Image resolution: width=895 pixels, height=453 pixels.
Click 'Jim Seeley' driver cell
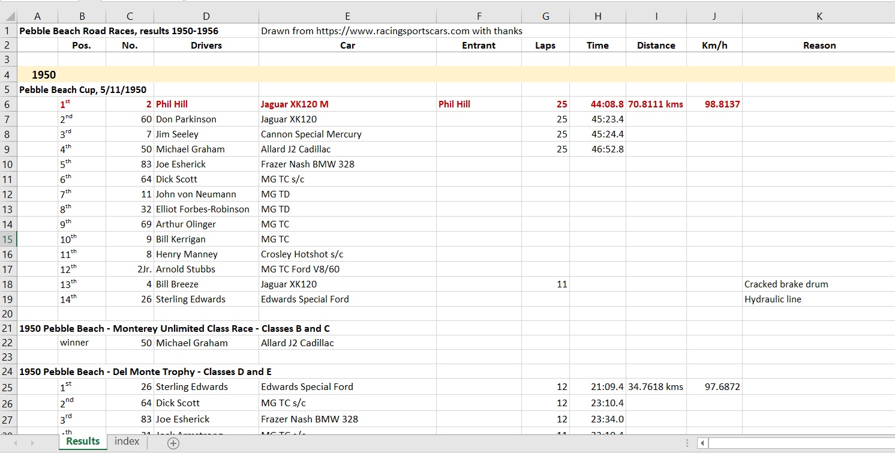[x=206, y=134]
